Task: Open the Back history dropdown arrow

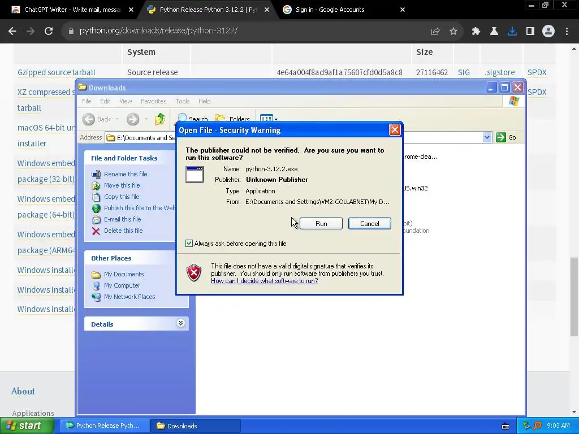Action: (117, 119)
